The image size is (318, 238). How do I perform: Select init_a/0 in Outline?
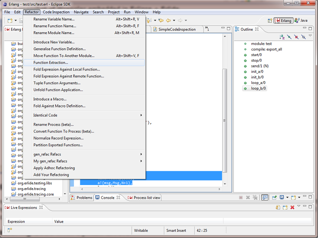pyautogui.click(x=257, y=72)
